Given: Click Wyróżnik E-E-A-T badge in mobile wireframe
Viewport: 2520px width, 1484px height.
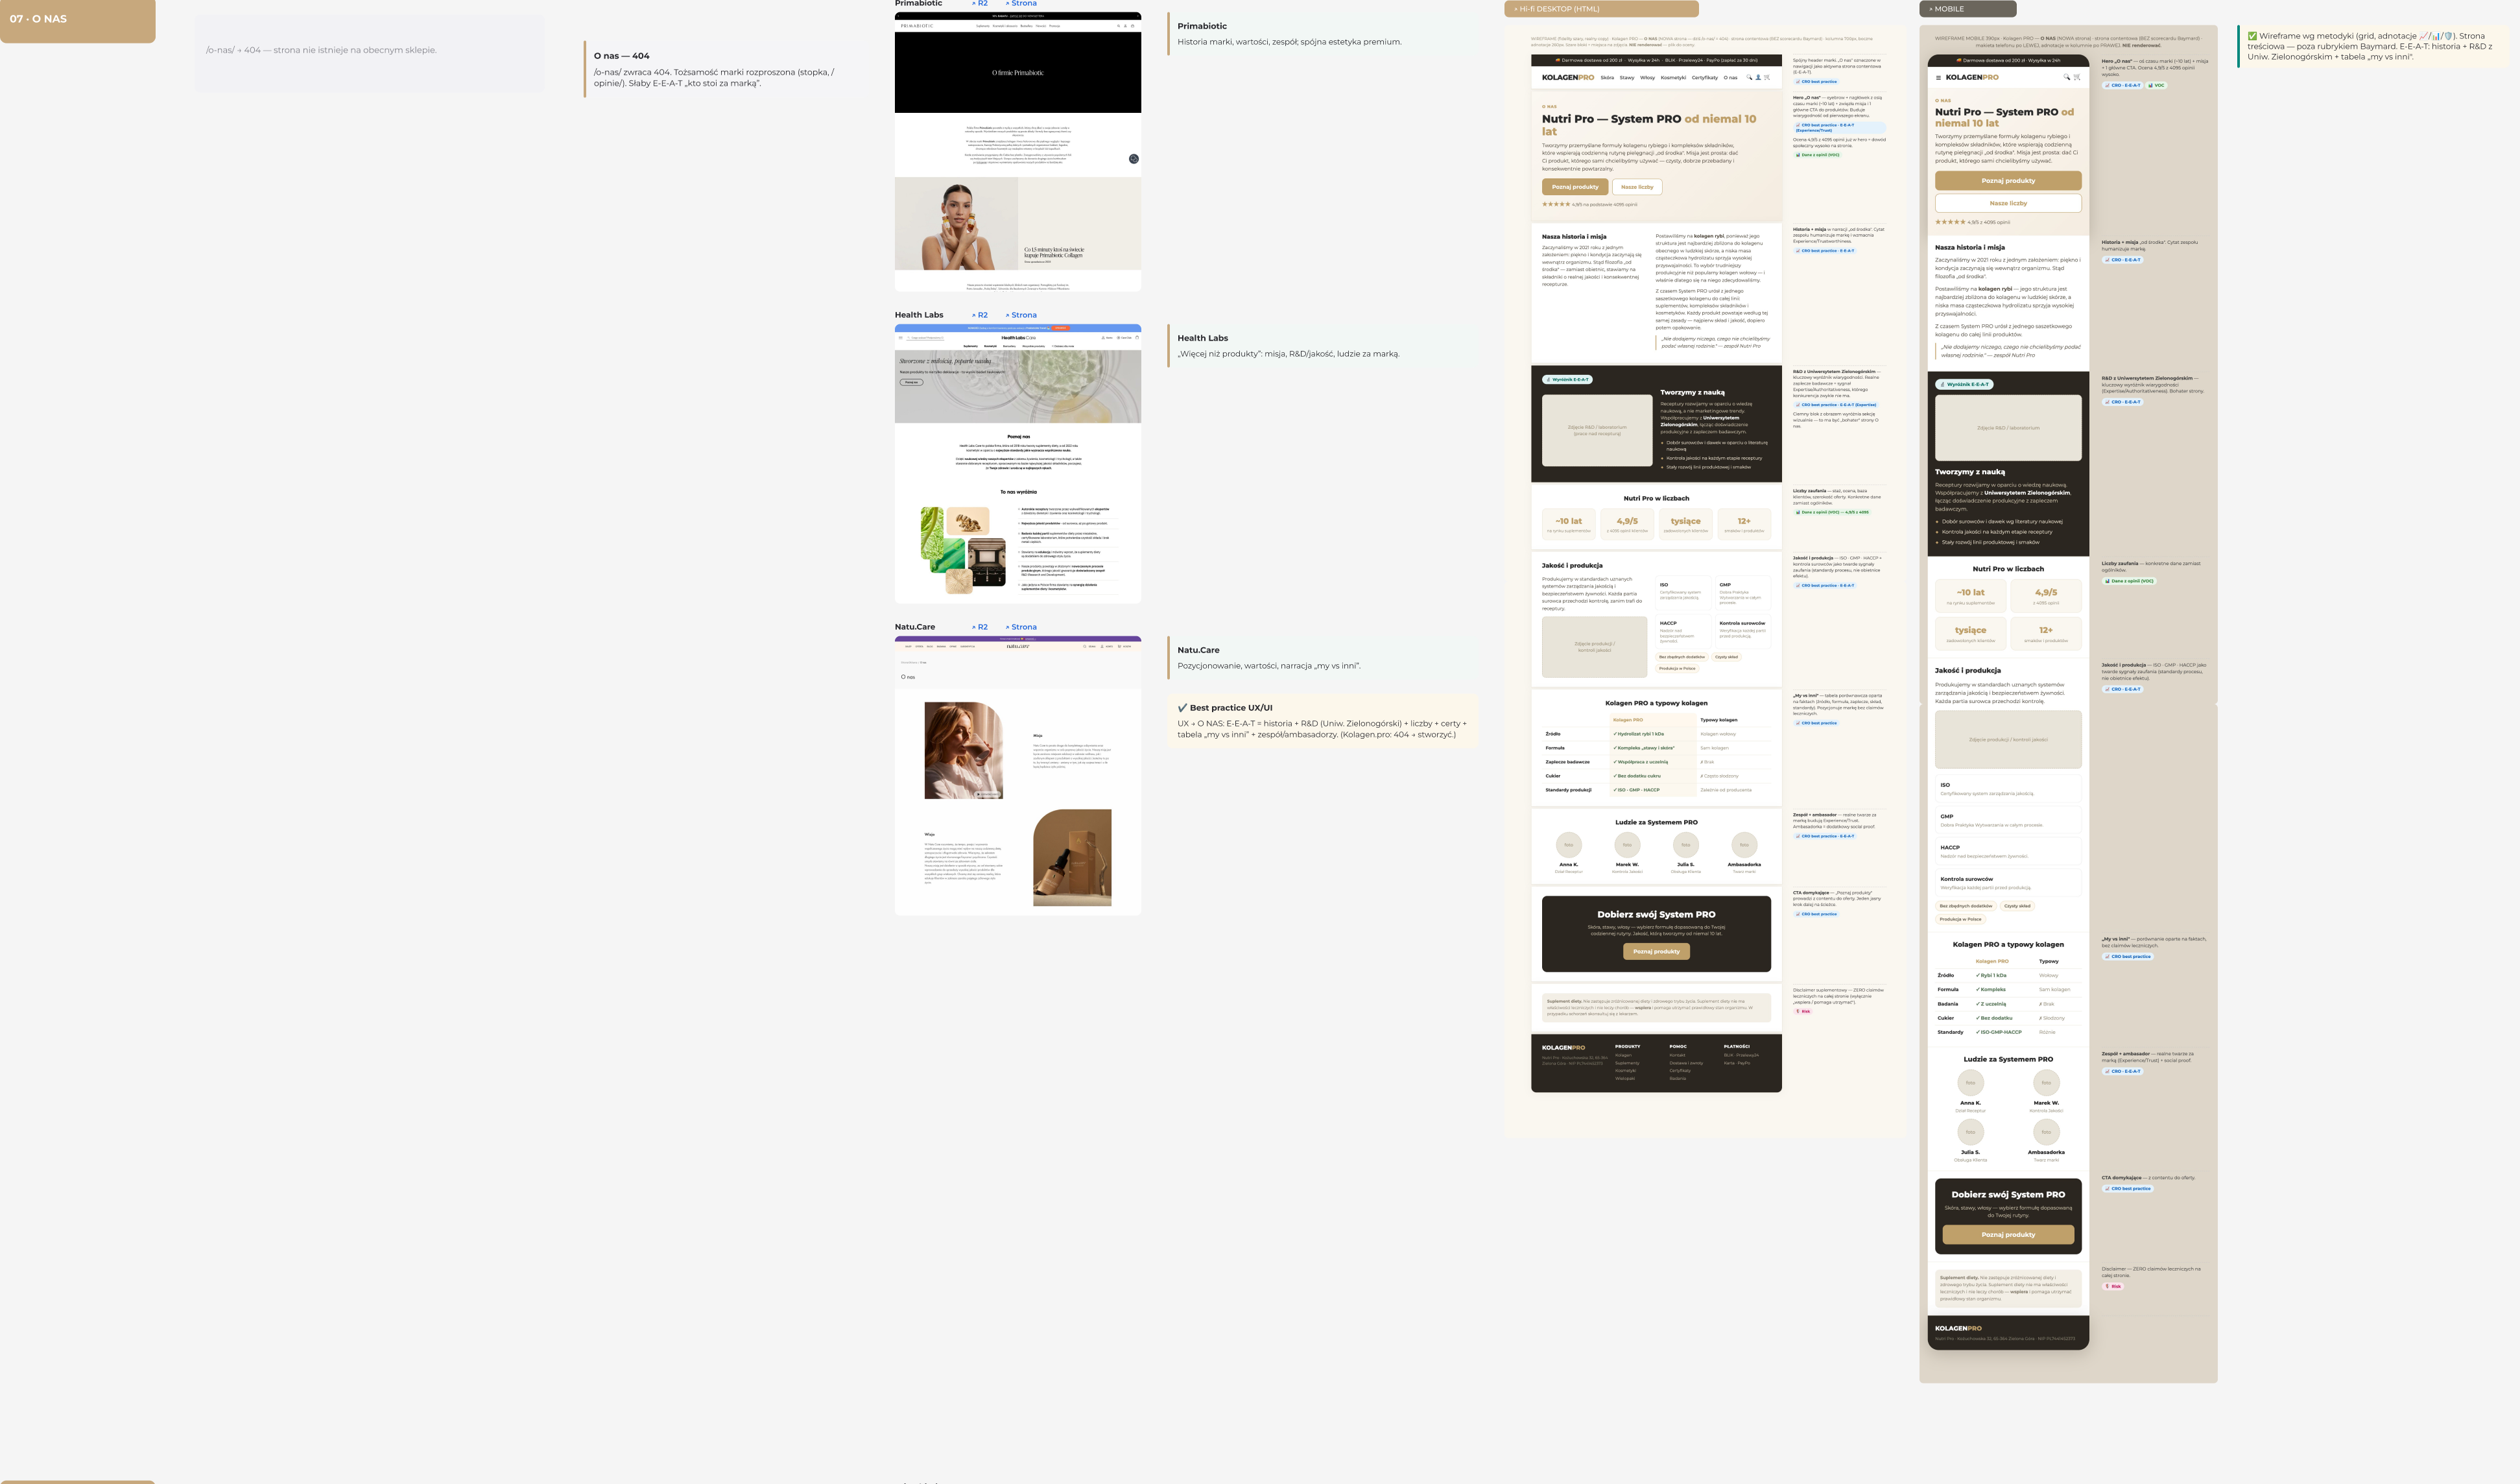Looking at the screenshot, I should [1965, 384].
